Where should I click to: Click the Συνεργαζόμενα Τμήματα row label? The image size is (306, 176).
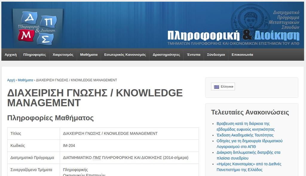[31, 170]
